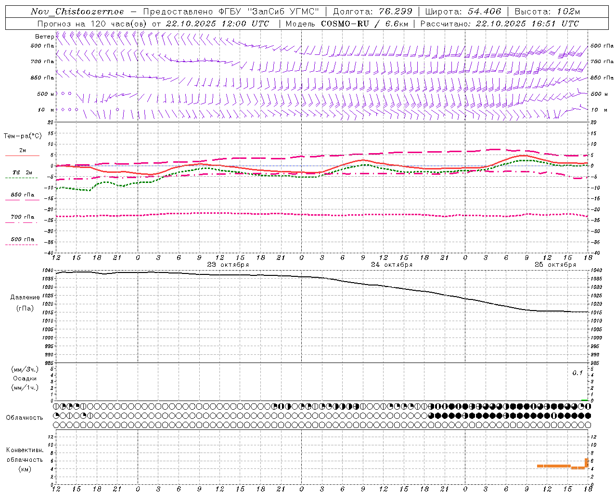Click the (км) unit under convective cloudiness
This screenshot has height=493, width=616.
click(x=25, y=469)
